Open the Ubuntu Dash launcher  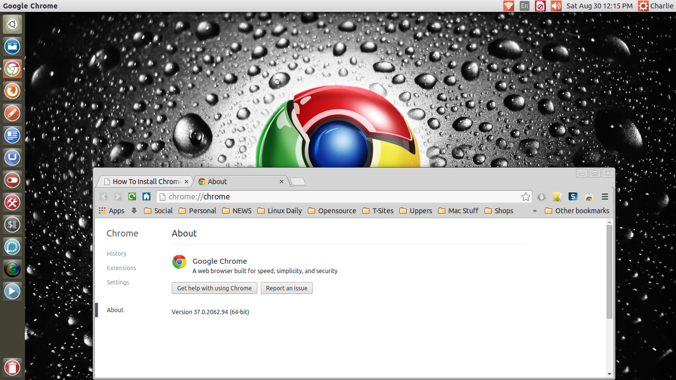coord(12,24)
